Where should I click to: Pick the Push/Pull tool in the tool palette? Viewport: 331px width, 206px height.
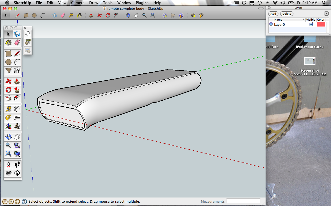17,82
